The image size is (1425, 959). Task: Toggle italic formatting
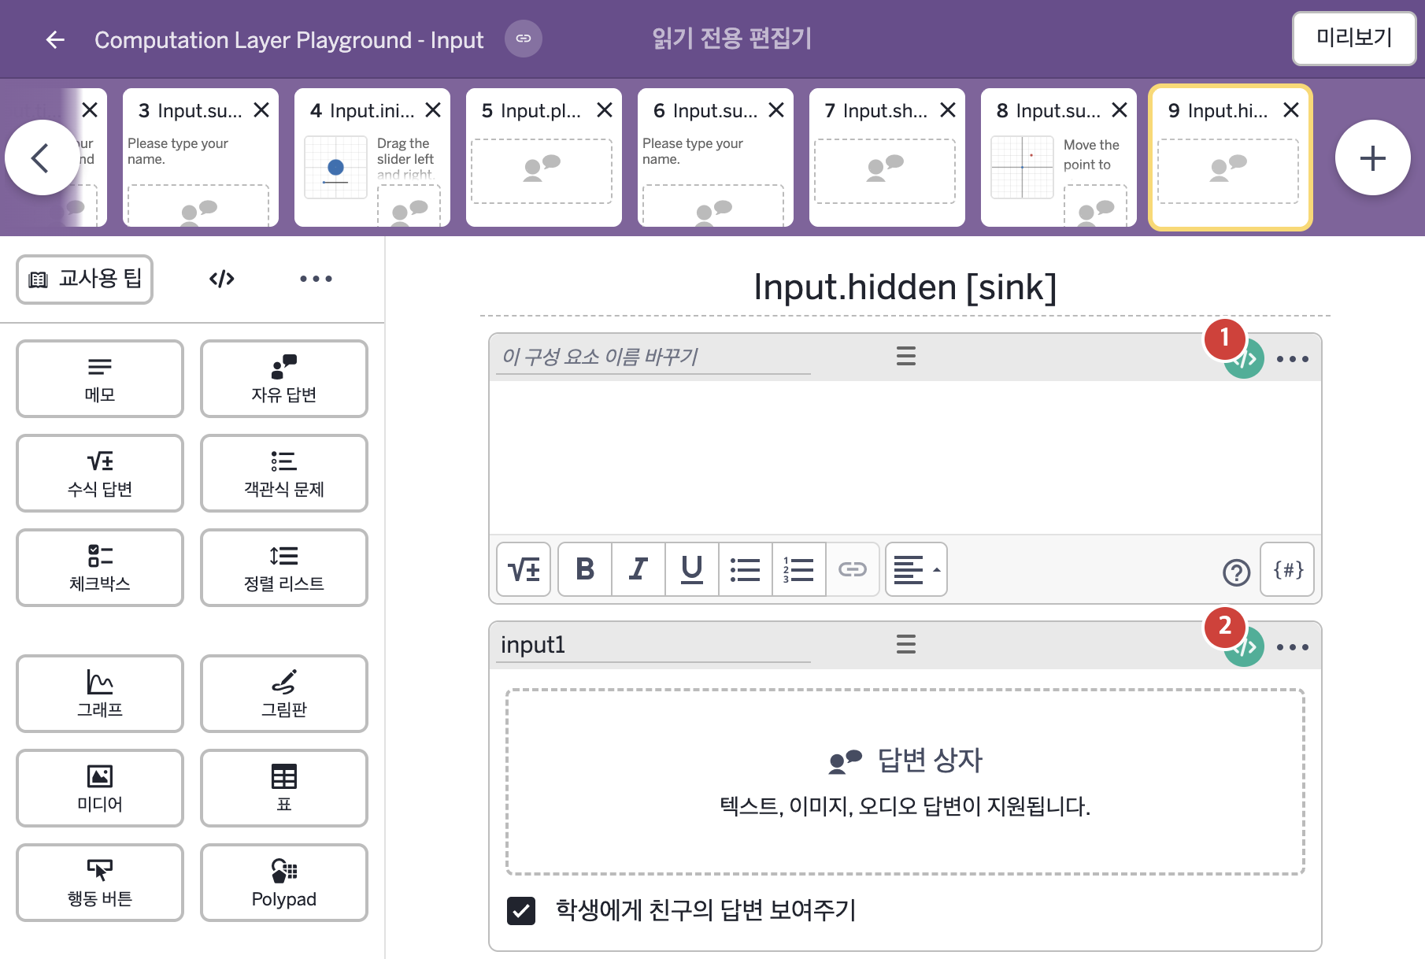tap(638, 569)
